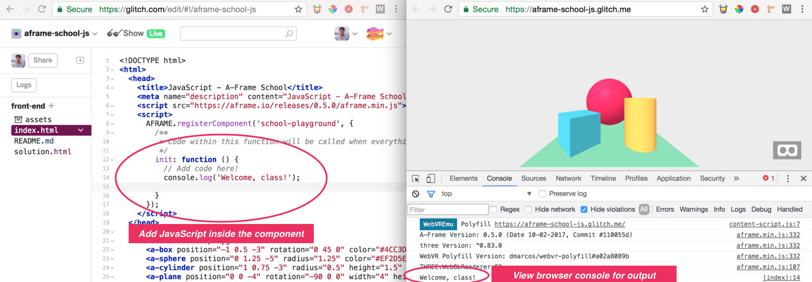Add a new file with the plus icon
Screen dimensions: 812x282
click(51, 106)
